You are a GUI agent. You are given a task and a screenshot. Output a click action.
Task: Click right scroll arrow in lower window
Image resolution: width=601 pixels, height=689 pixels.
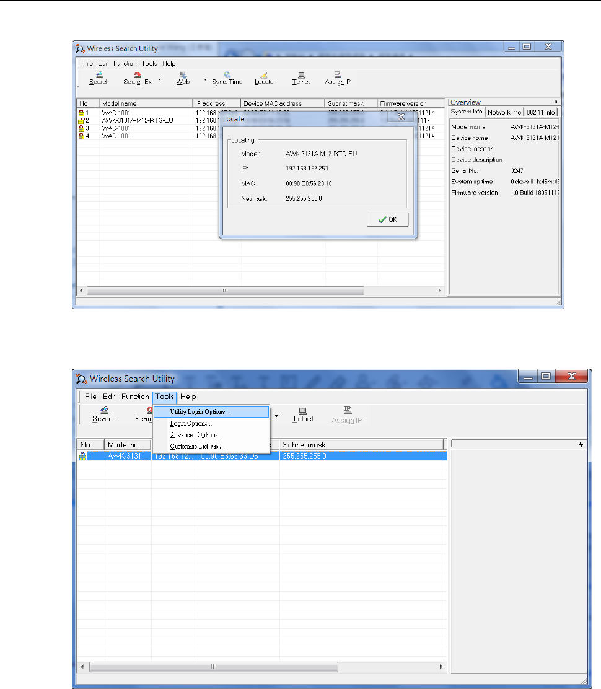point(441,667)
